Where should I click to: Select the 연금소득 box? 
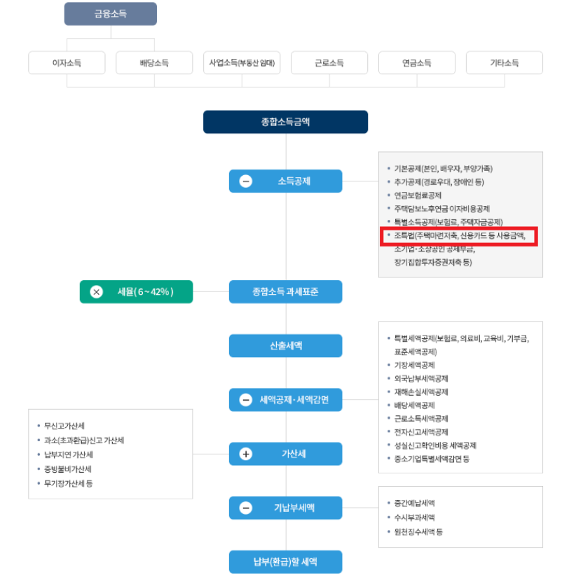pos(417,63)
